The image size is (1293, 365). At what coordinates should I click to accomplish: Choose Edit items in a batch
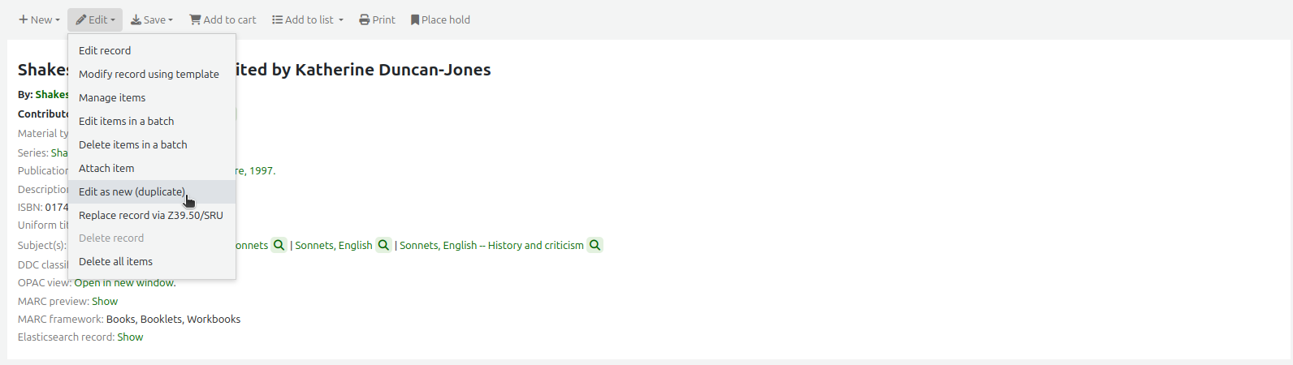tap(126, 121)
